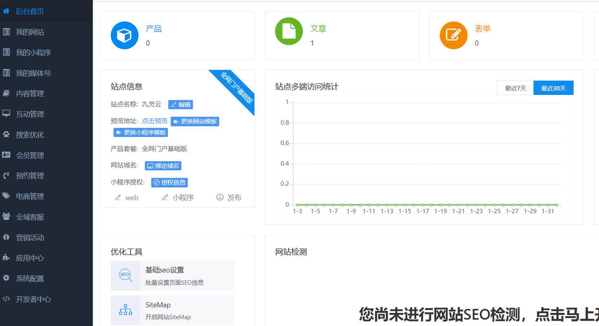Click the list icon beside 我的小程序
This screenshot has width=599, height=326.
coord(6,52)
